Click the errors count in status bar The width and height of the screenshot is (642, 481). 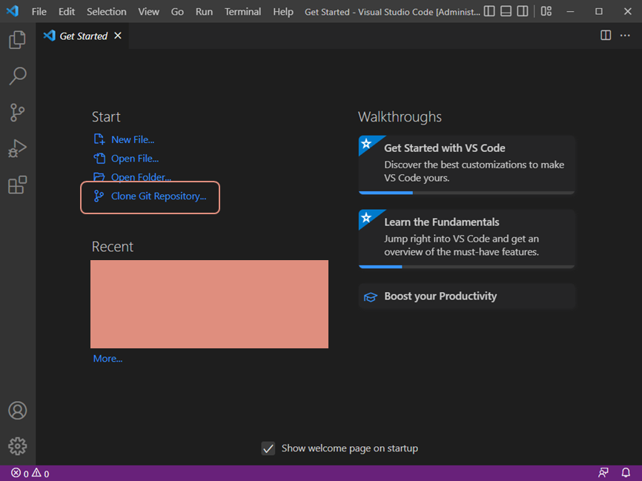20,474
